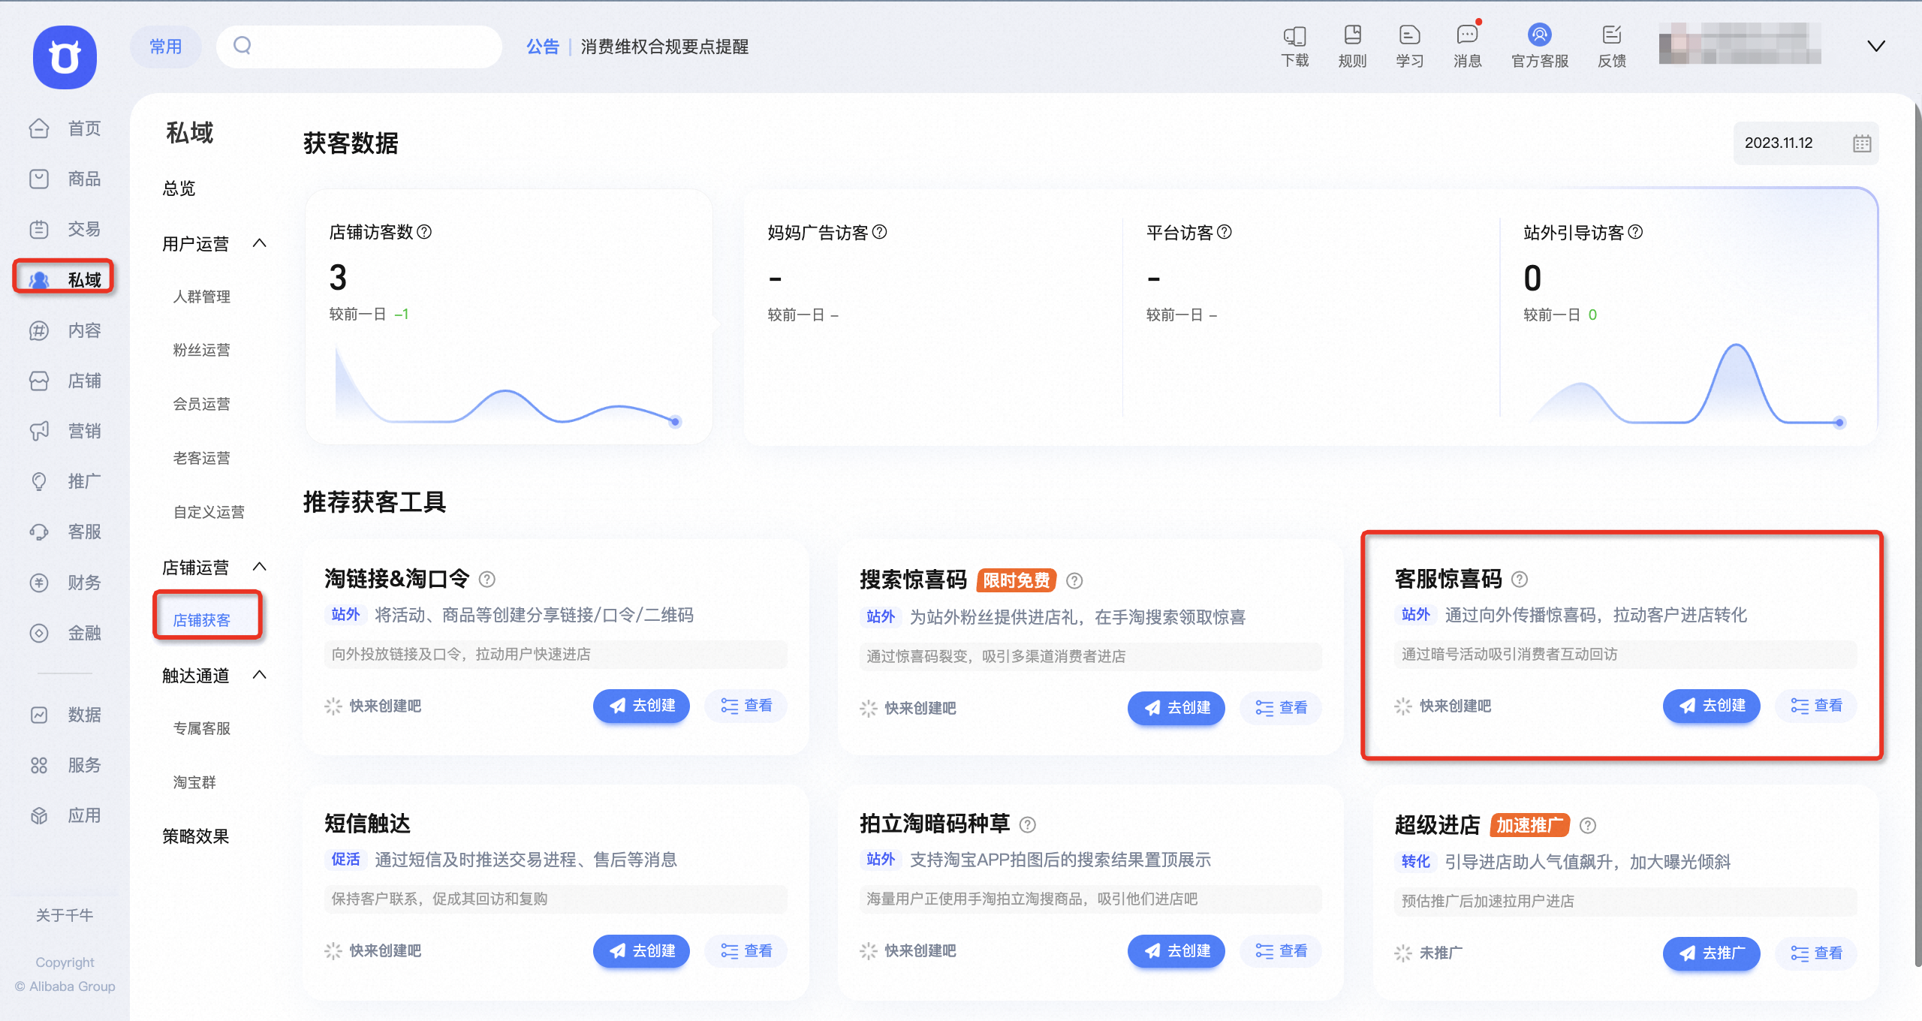This screenshot has width=1922, height=1021.
Task: Click 去创建 for 搜索惊喜码
Action: pyautogui.click(x=1176, y=708)
